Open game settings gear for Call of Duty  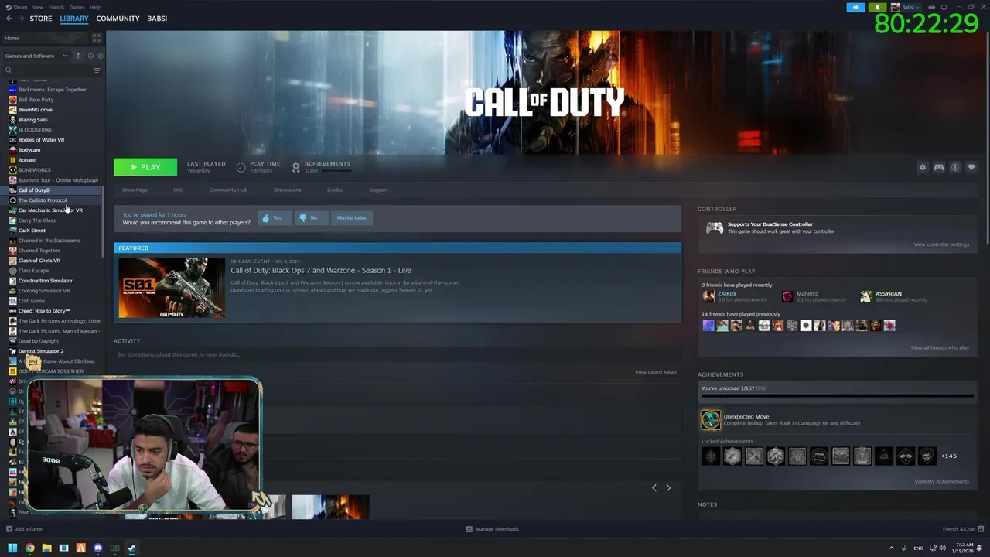922,167
